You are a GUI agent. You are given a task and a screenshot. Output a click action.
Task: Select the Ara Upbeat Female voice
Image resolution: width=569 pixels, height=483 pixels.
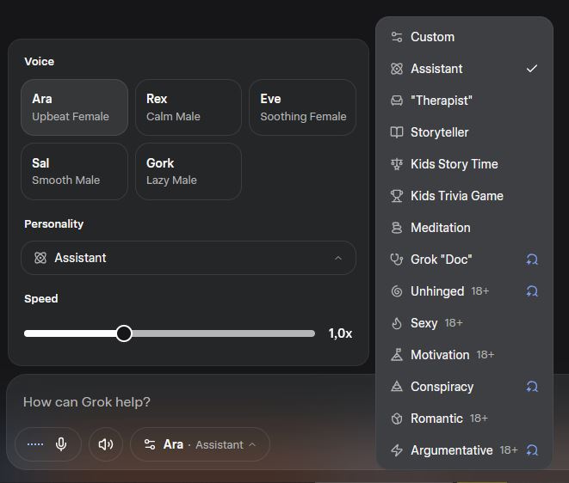74,107
